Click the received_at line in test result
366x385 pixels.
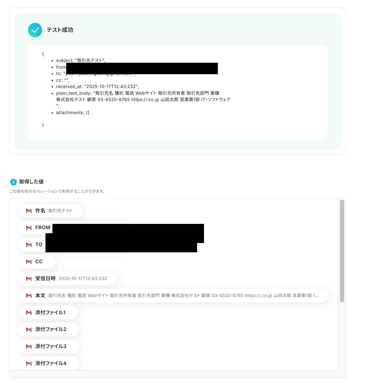tap(98, 87)
